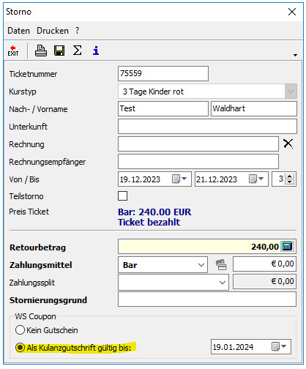
Task: Select Als Kulanzgutschrift gültig bis radio
Action: point(20,347)
